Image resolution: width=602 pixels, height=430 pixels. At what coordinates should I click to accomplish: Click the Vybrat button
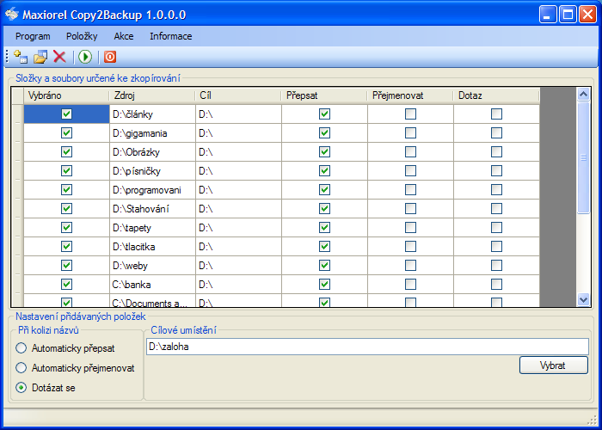[554, 365]
